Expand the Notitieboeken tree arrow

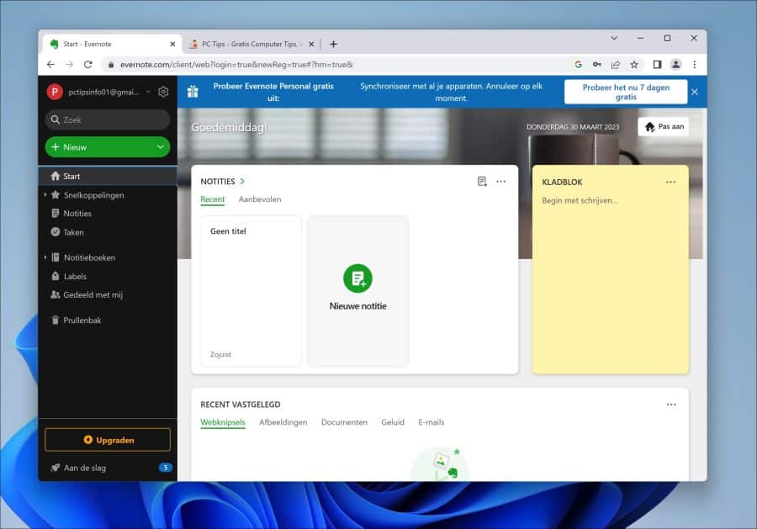[45, 257]
